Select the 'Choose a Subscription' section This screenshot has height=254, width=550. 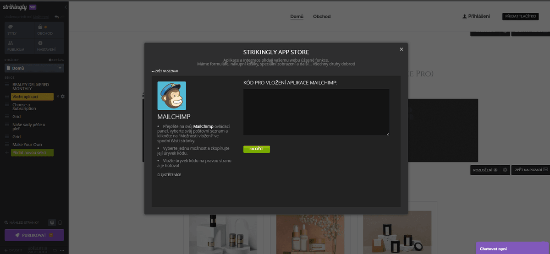click(x=24, y=107)
